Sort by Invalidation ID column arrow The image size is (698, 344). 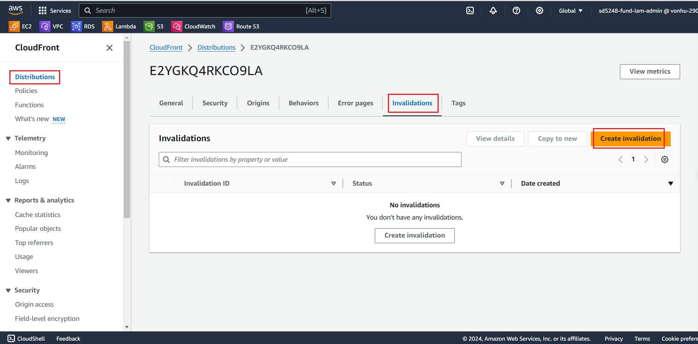pyautogui.click(x=334, y=183)
